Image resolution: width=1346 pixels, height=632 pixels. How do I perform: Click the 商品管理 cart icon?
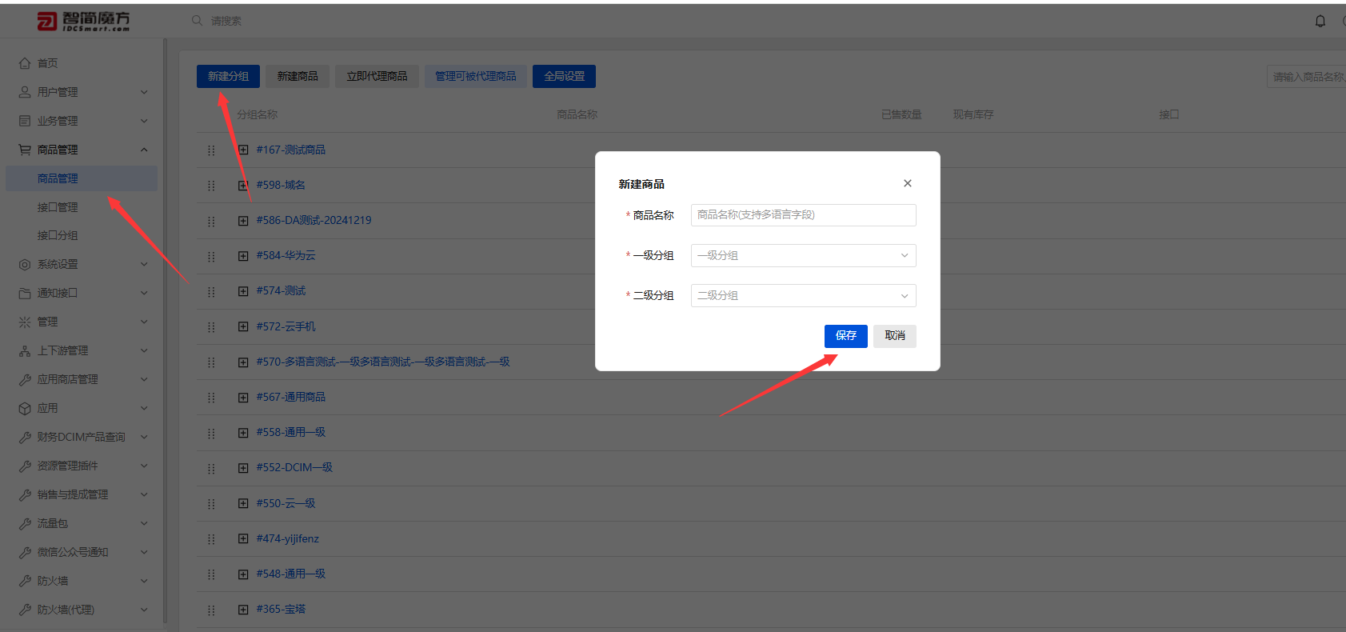pos(25,150)
